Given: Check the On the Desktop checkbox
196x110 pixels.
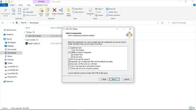Looking at the screenshot, I should 72,50.
